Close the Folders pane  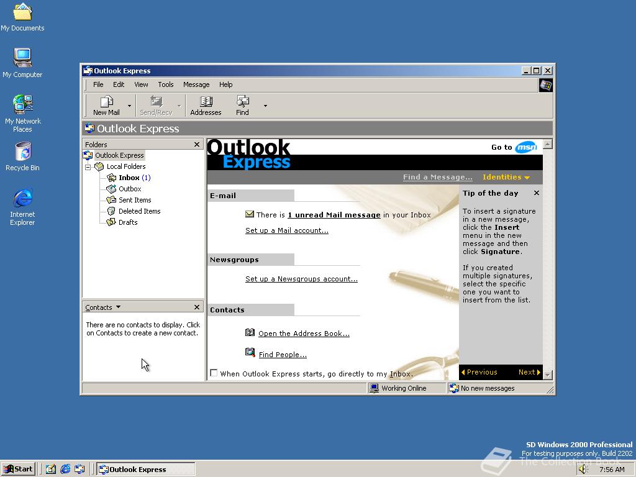[x=197, y=144]
